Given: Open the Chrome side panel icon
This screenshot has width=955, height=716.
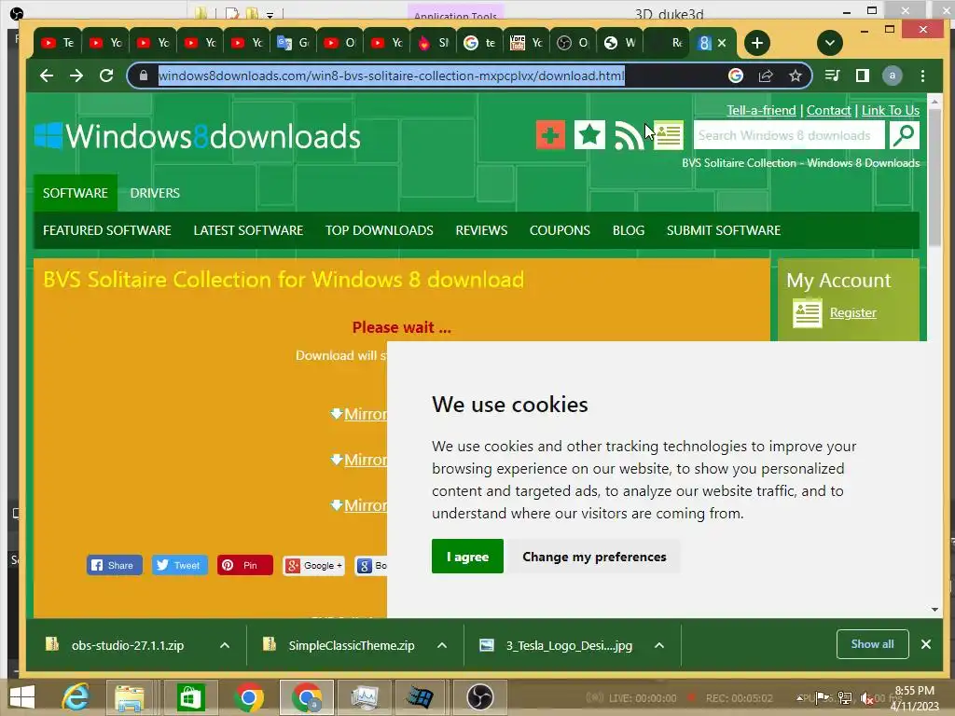Looking at the screenshot, I should tap(863, 76).
